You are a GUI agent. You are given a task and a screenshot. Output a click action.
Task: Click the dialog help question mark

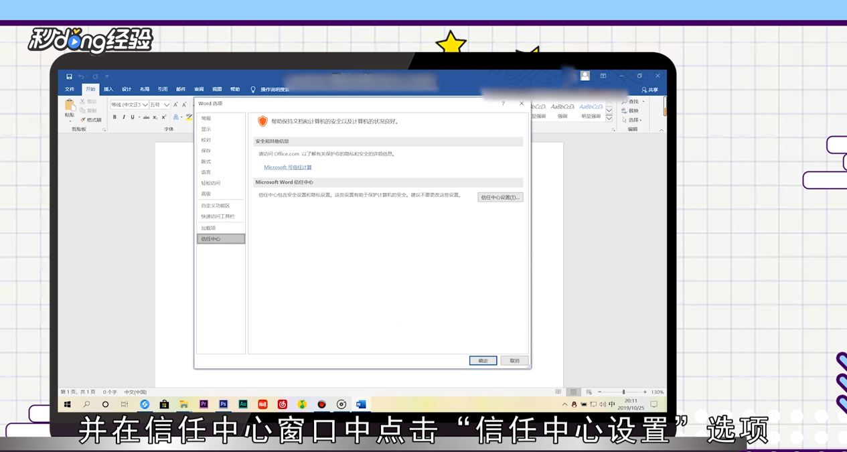tap(503, 104)
